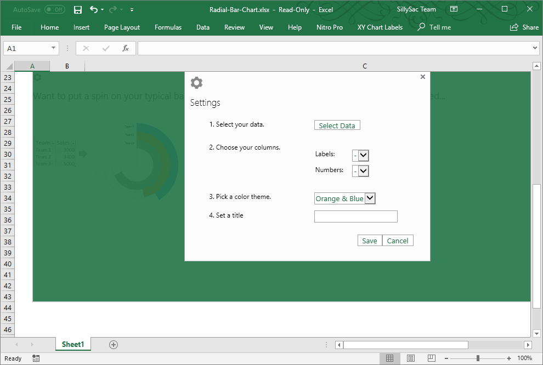The image size is (543, 365).
Task: Click the Share icon button
Action: point(524,27)
